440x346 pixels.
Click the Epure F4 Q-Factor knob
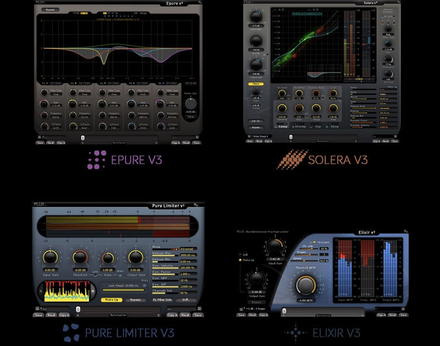(x=131, y=126)
